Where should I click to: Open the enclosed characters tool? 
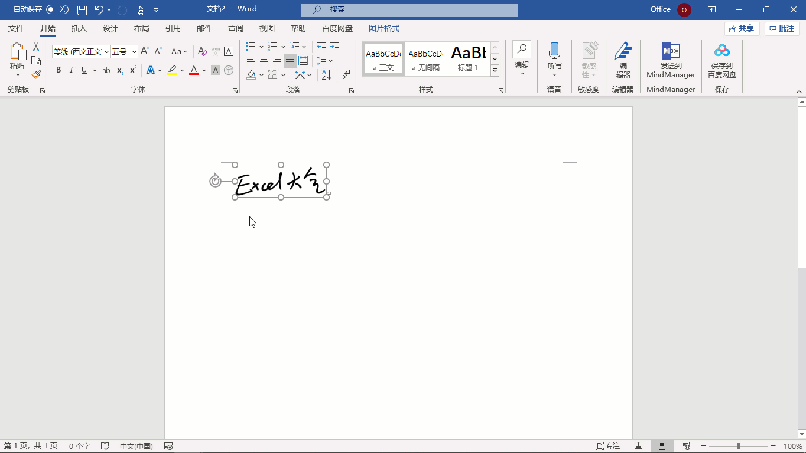click(229, 70)
